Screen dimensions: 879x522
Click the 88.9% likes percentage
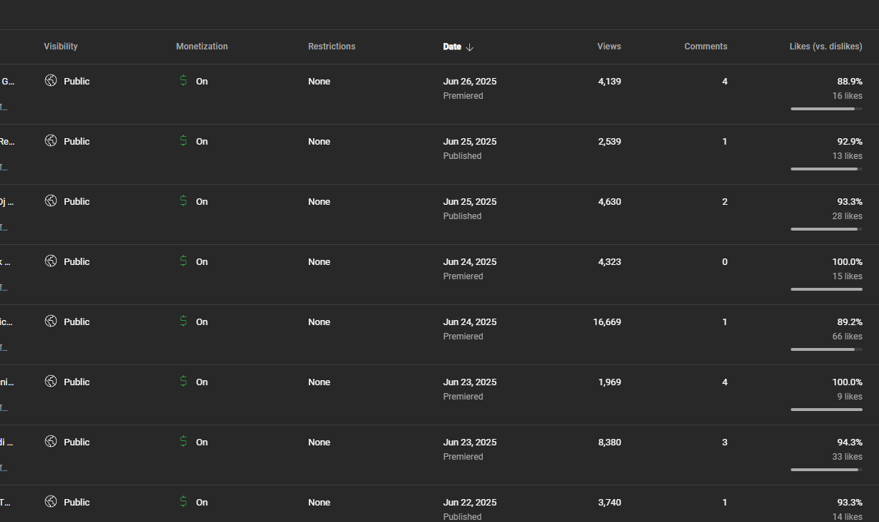[850, 82]
